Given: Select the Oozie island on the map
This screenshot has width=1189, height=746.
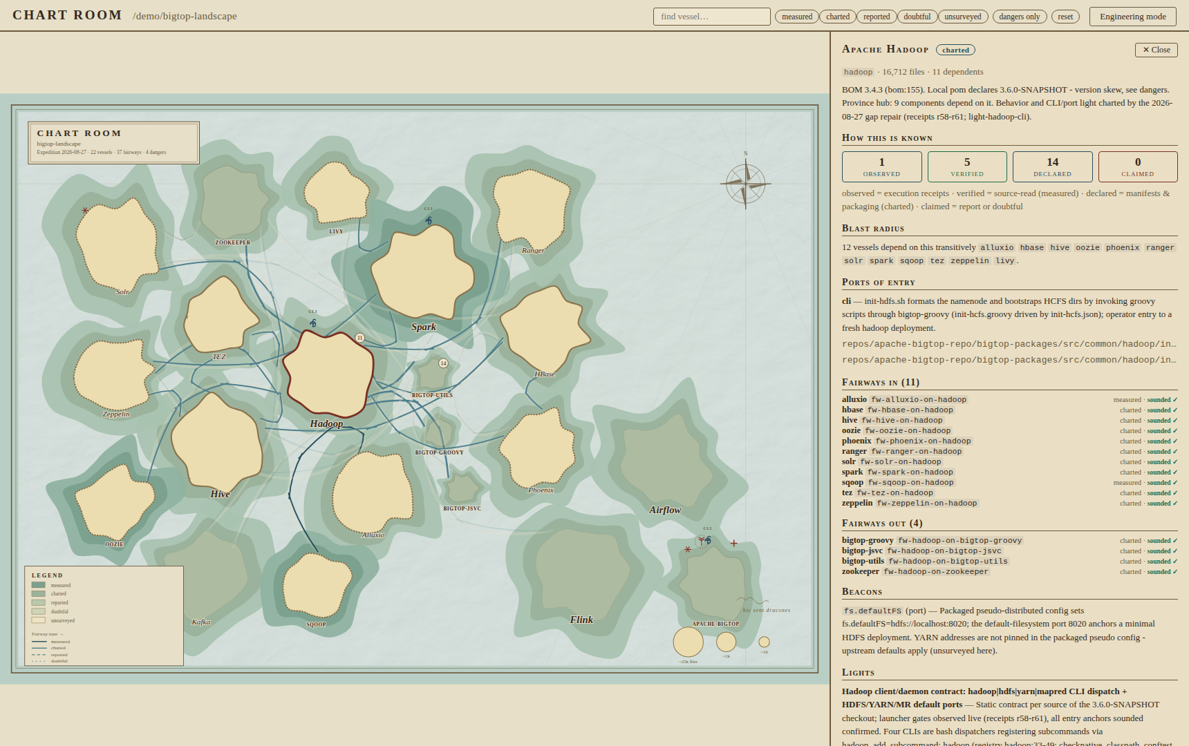Looking at the screenshot, I should coord(115,502).
